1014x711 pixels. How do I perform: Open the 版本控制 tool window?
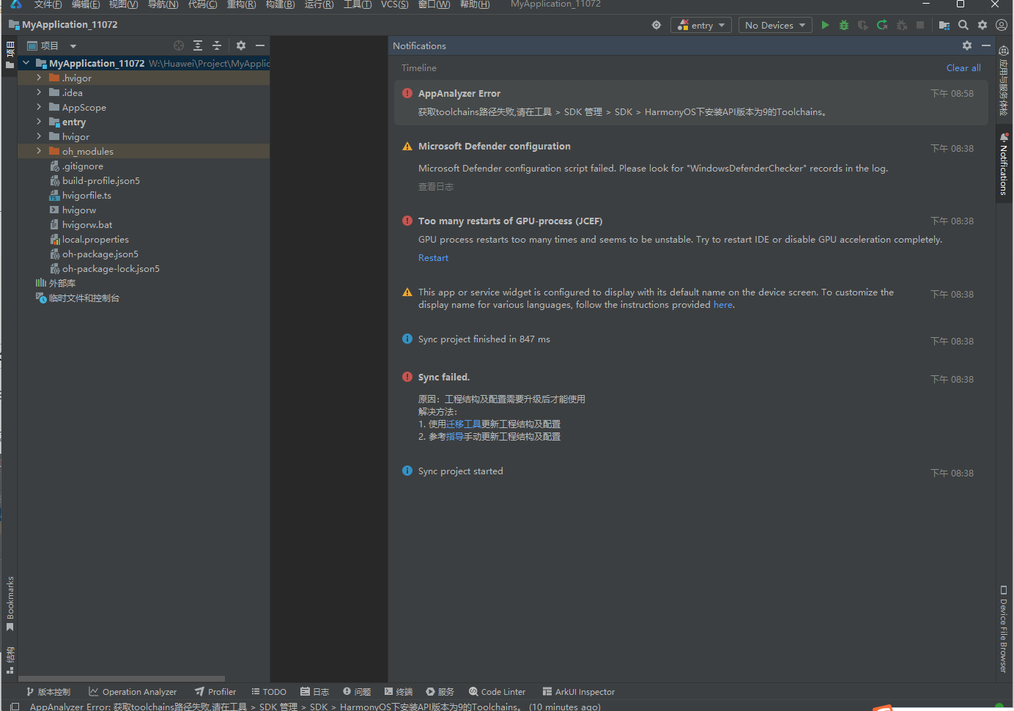tap(48, 692)
